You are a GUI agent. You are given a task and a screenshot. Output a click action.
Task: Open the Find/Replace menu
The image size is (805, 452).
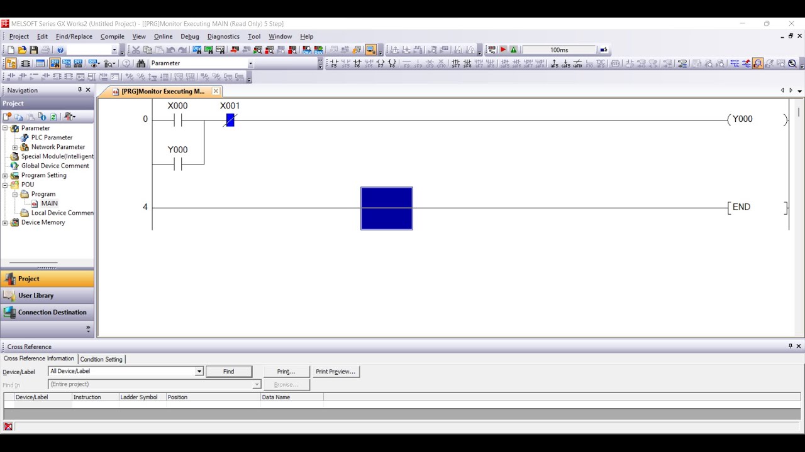pos(74,36)
